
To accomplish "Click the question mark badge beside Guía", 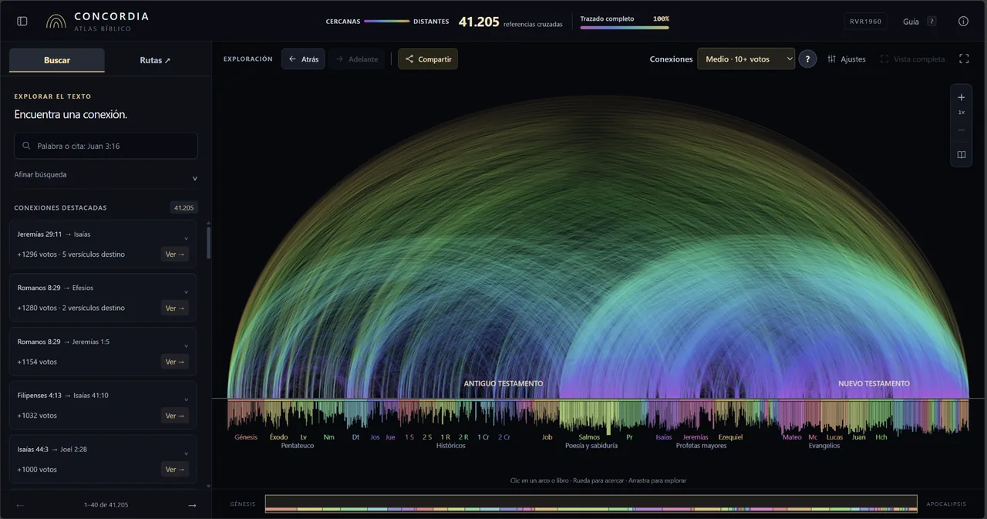I will 931,22.
